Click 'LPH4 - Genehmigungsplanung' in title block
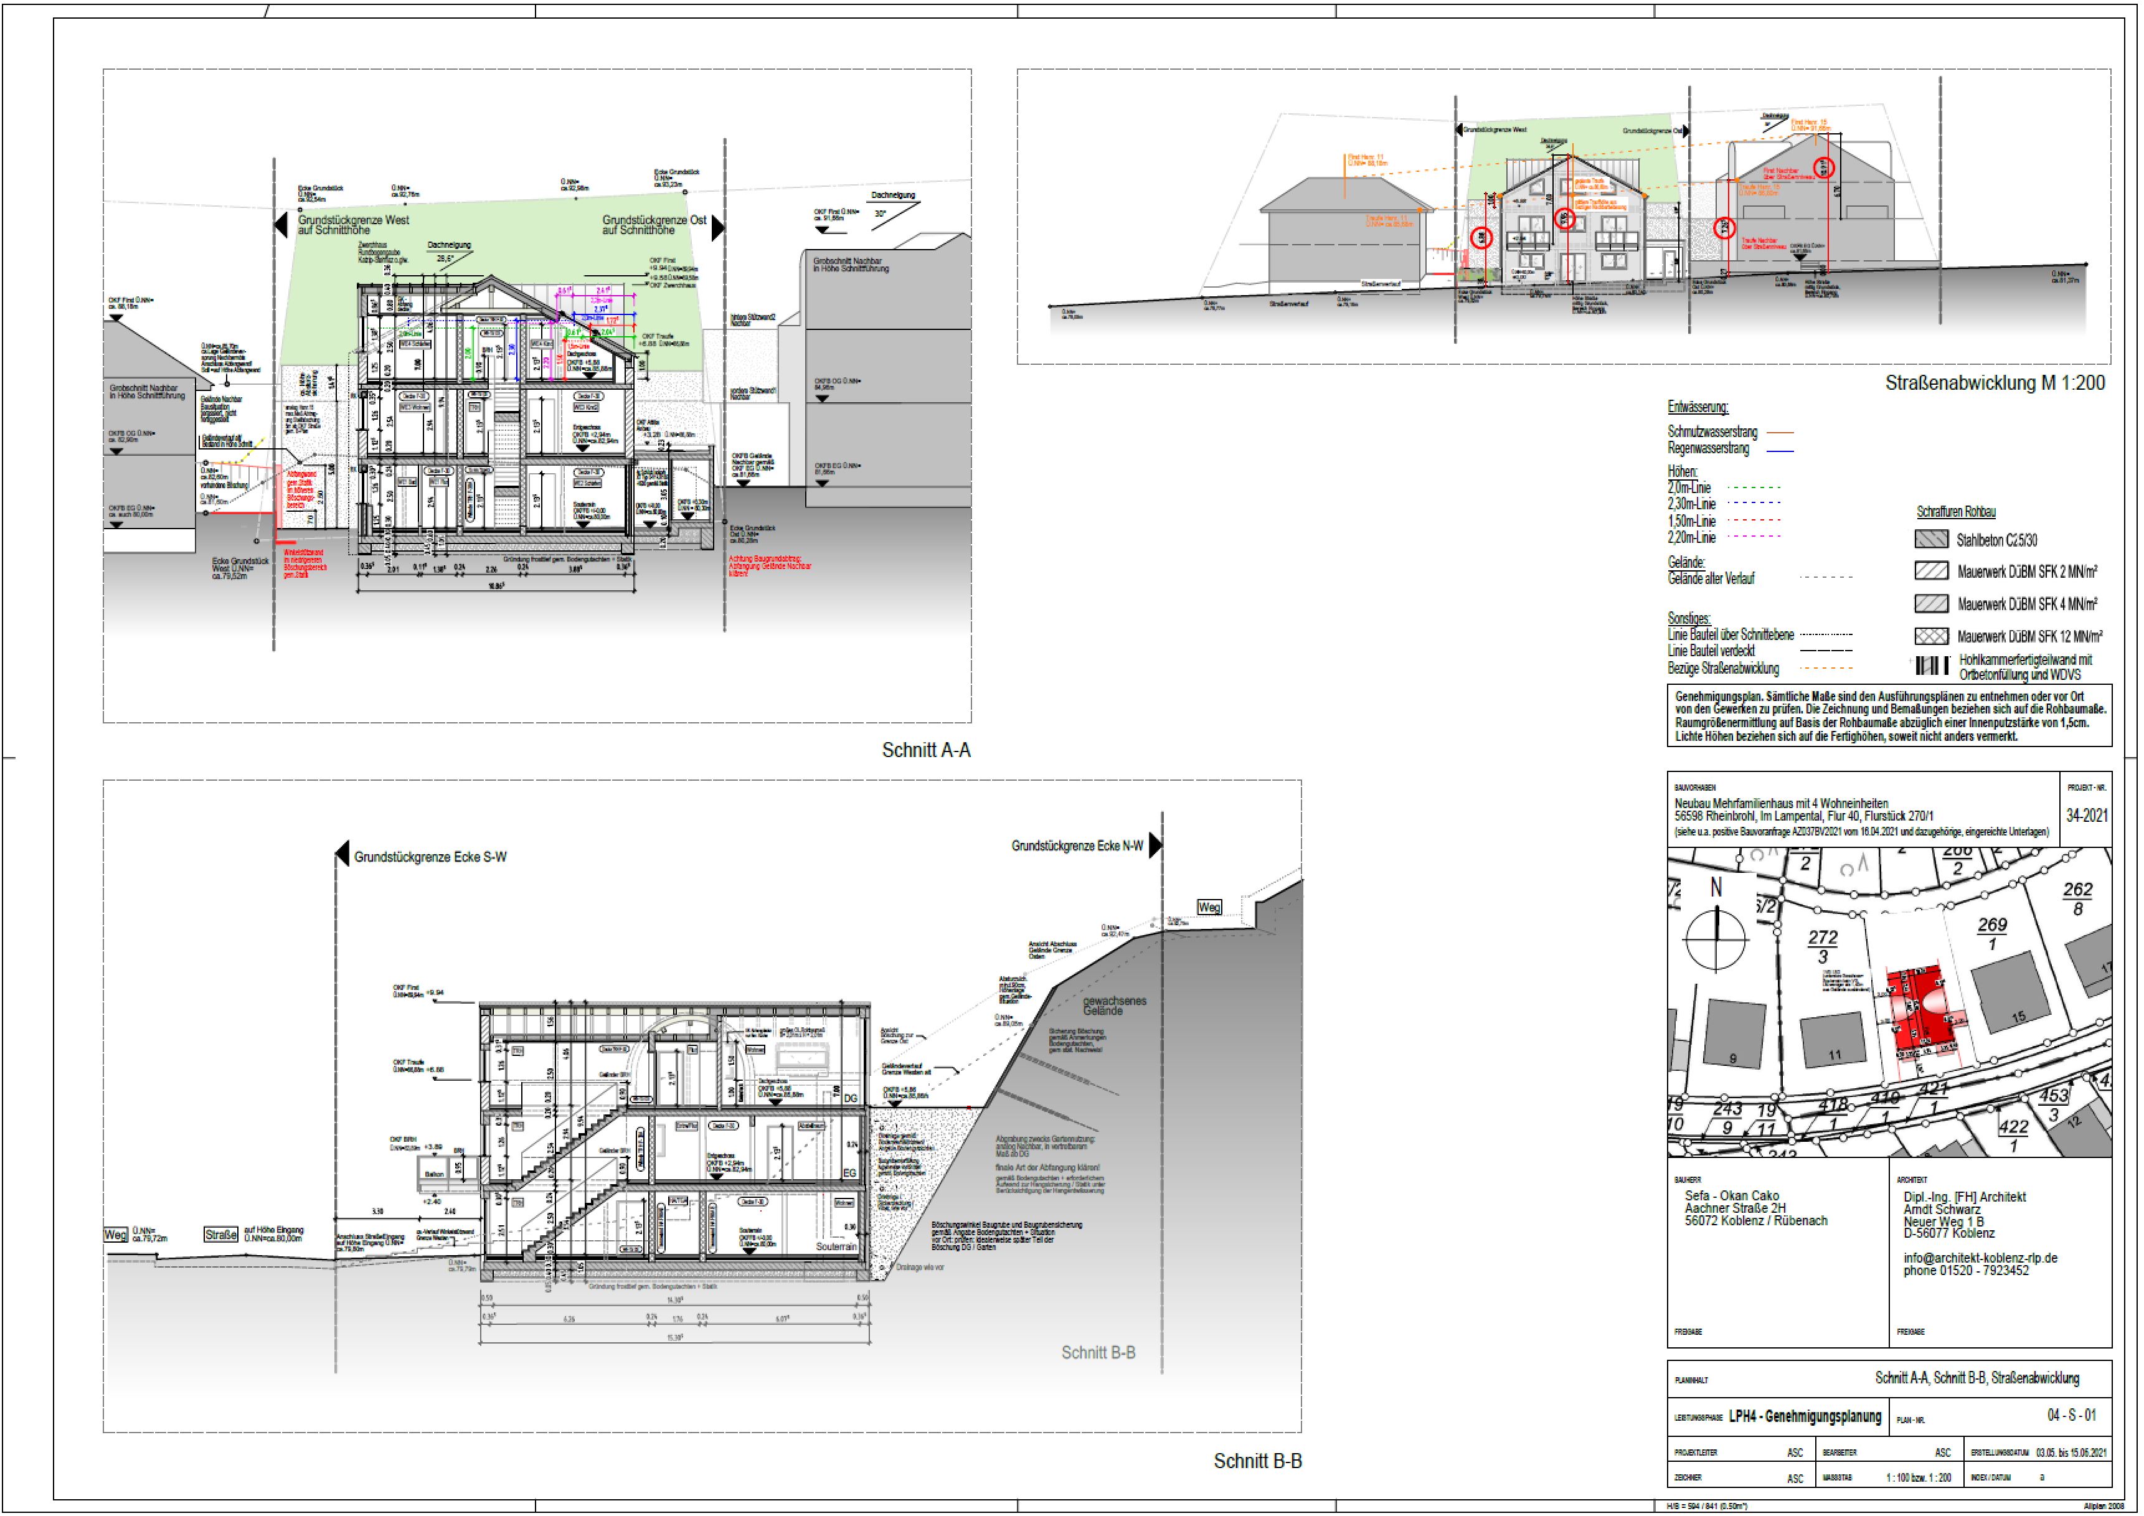The height and width of the screenshot is (1516, 2144). [1805, 1416]
